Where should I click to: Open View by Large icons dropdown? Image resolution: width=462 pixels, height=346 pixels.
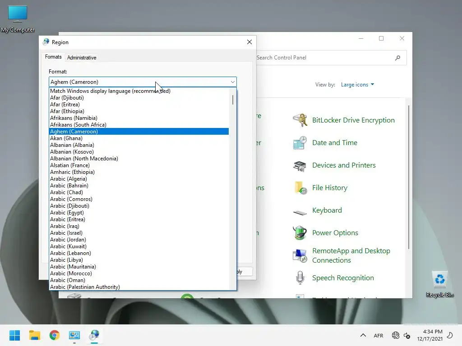(357, 85)
